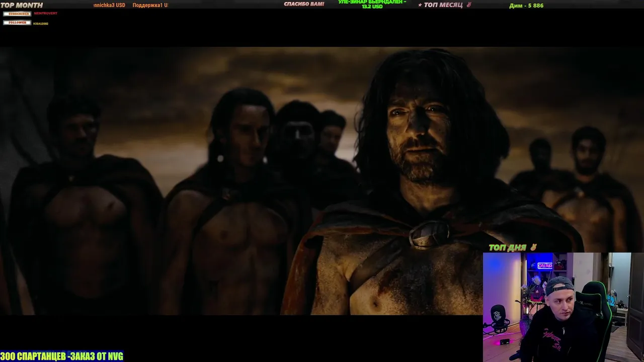The height and width of the screenshot is (362, 644).
Task: Click follower name KISA12082
Action: click(x=41, y=24)
